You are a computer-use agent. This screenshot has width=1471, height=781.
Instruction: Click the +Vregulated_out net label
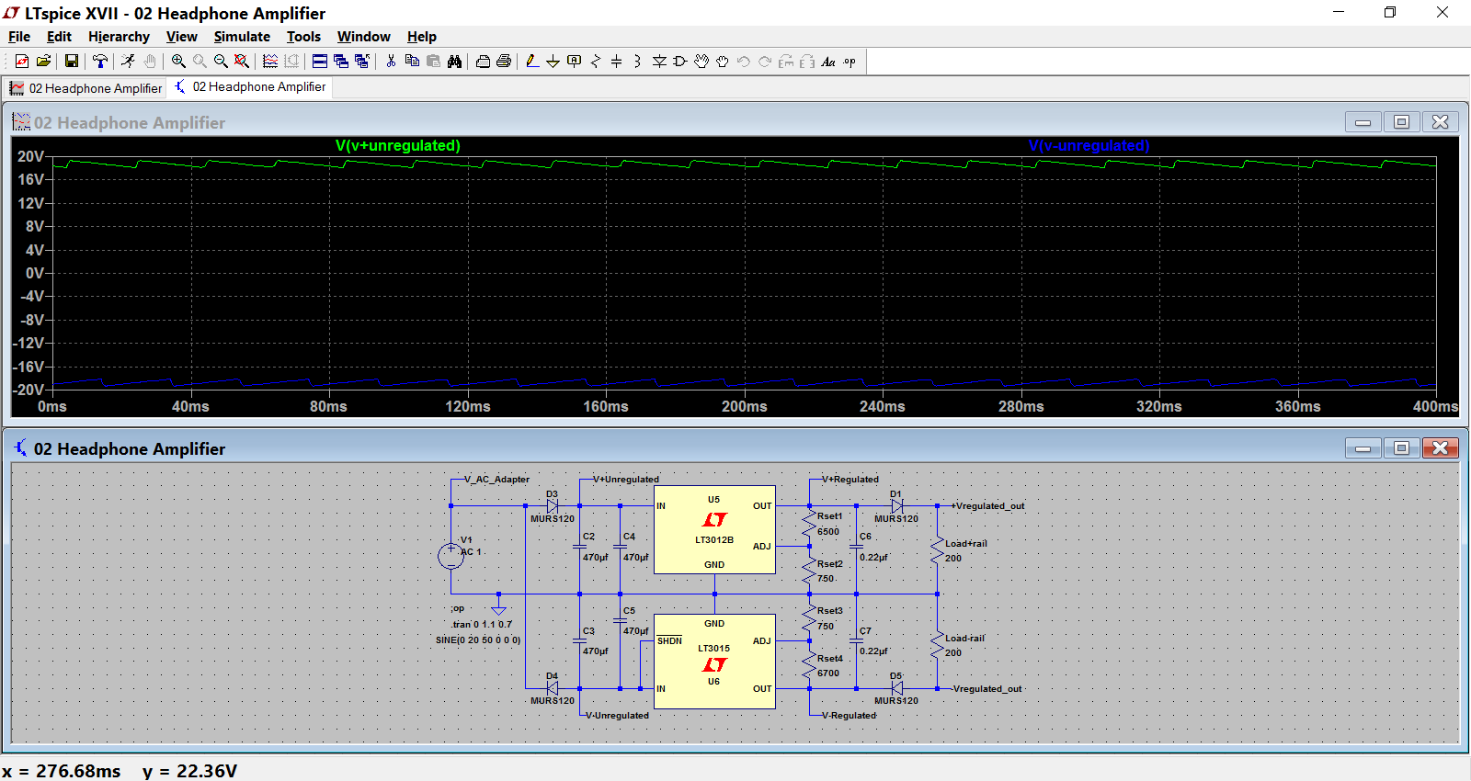pos(988,506)
